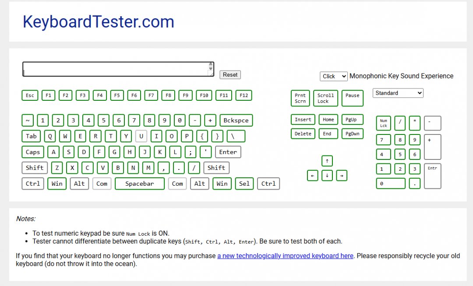The image size is (473, 286).
Task: Click the number row 0 key
Action: click(180, 120)
